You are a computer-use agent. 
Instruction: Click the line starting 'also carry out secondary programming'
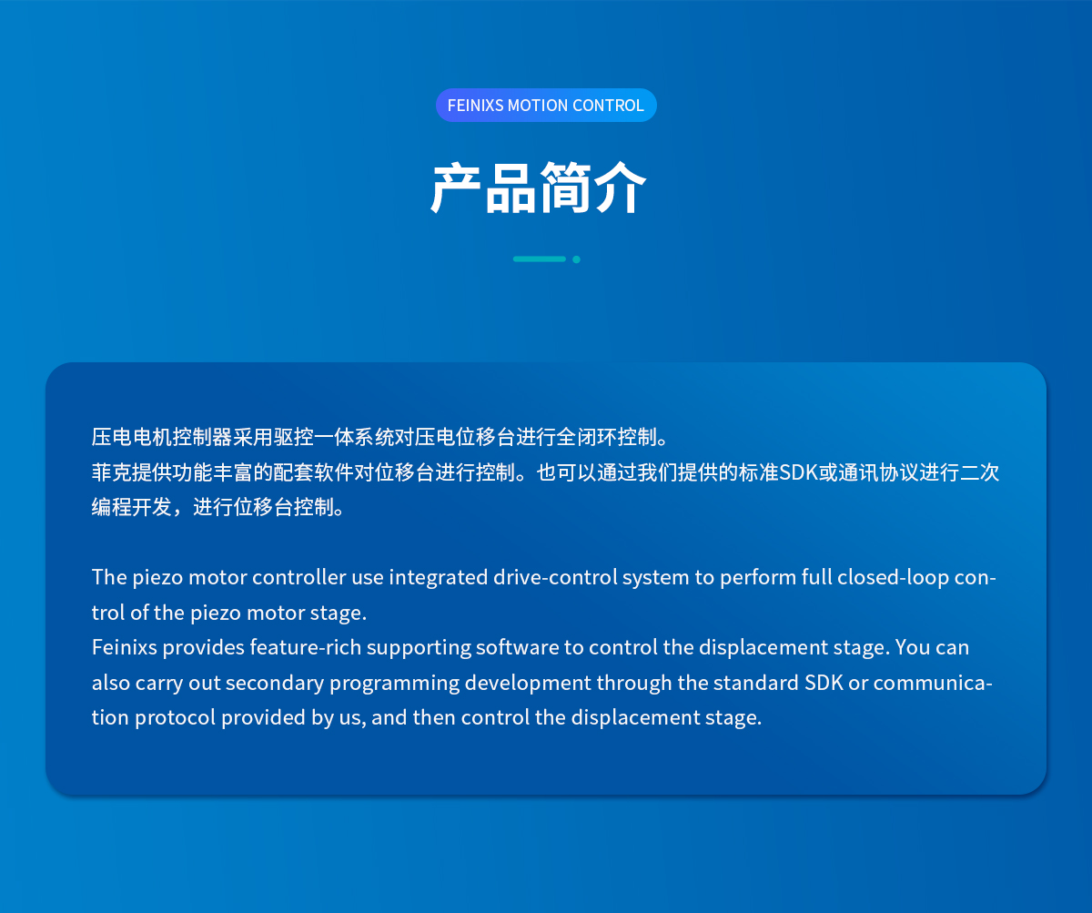(x=541, y=683)
